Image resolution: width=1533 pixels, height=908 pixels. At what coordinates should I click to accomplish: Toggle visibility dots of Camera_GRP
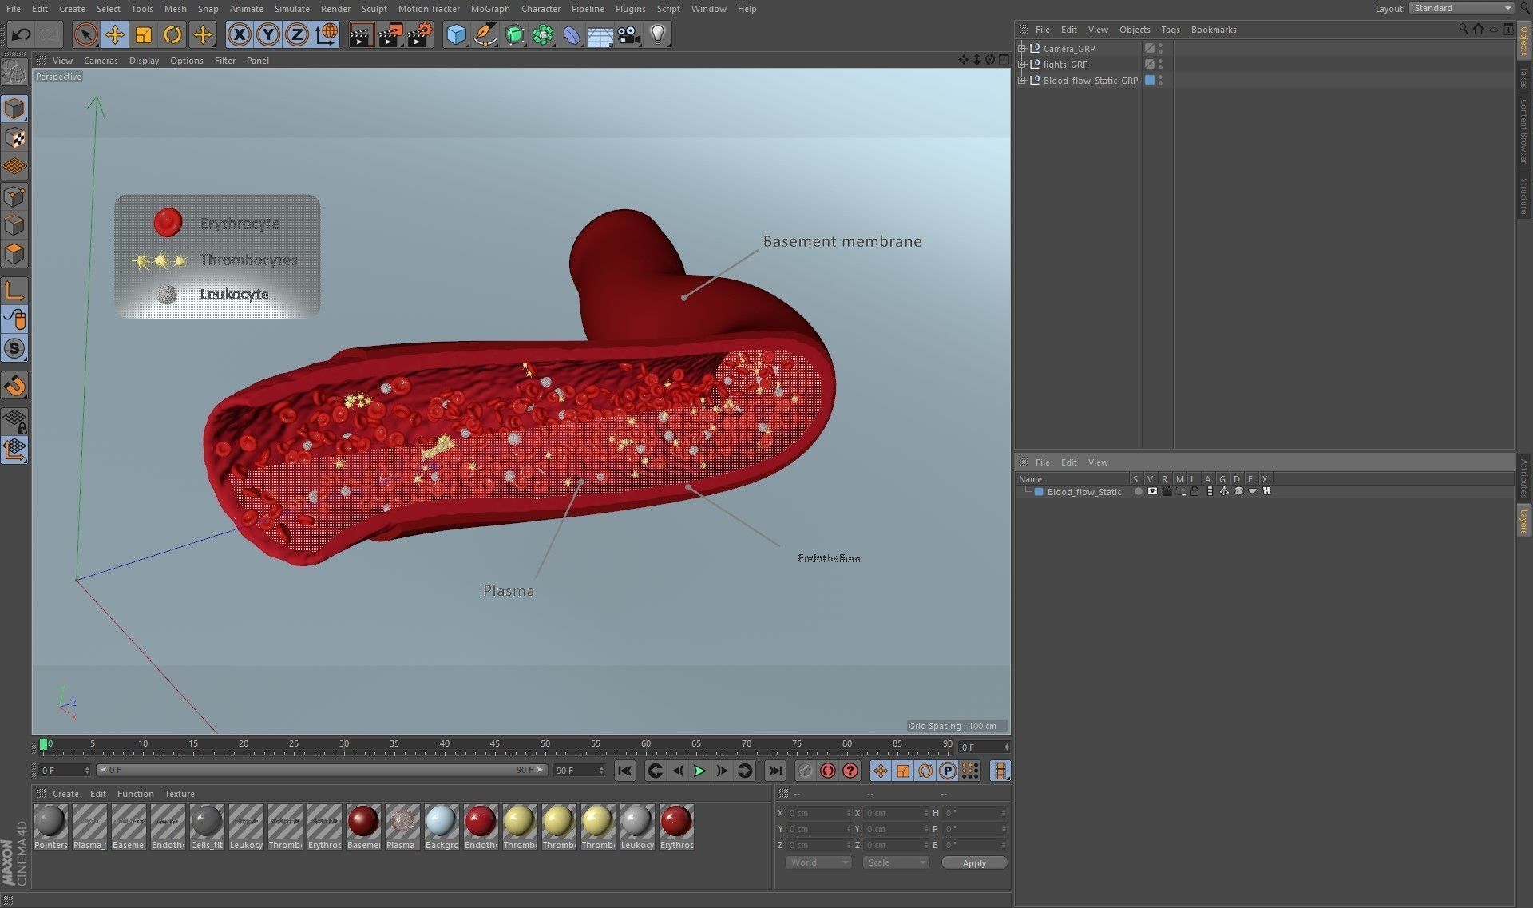[1160, 48]
